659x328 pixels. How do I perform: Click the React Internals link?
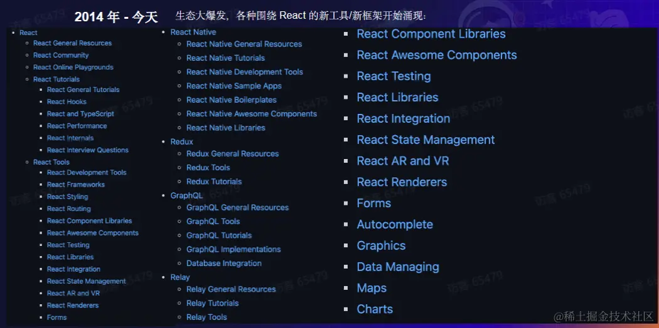point(70,138)
